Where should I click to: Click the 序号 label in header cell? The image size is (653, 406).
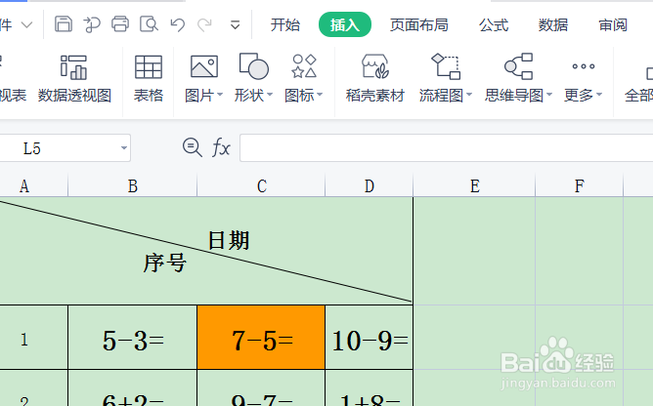tap(165, 264)
